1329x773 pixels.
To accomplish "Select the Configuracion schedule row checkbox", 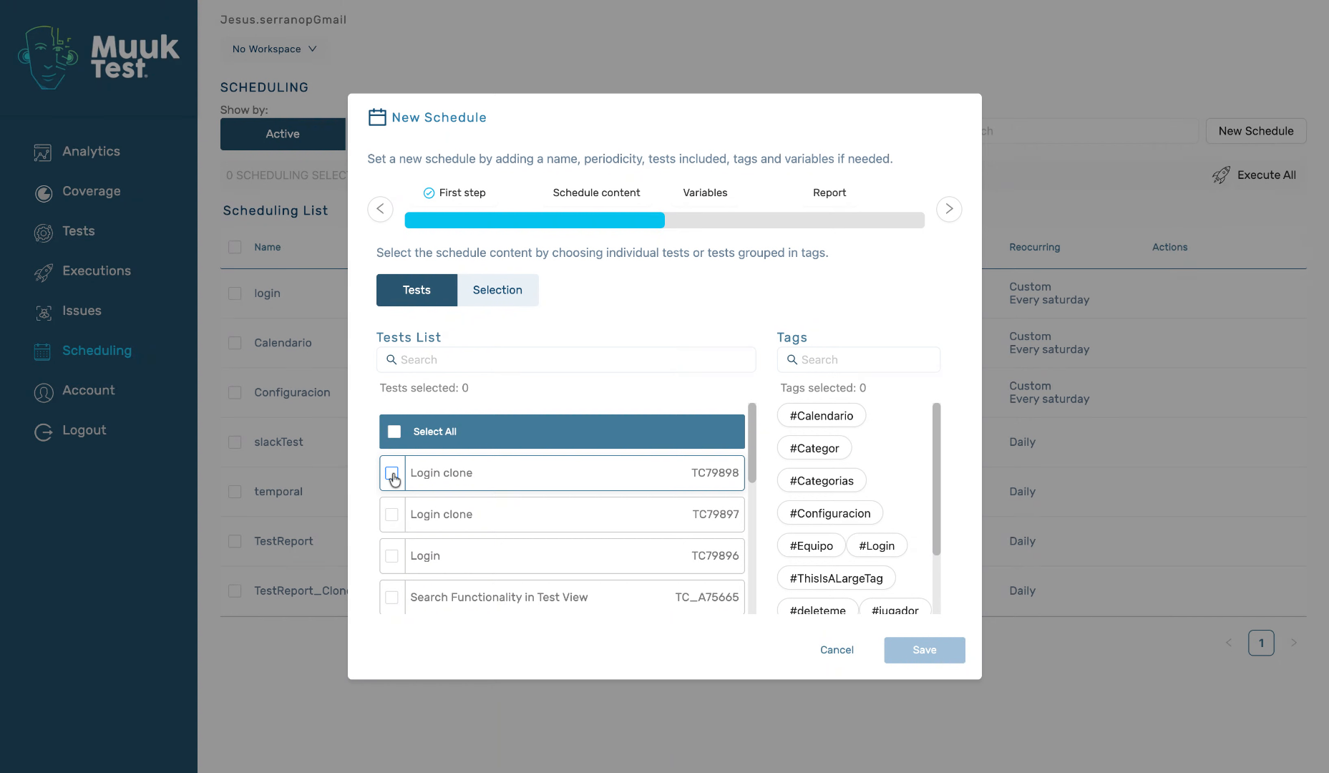I will [x=235, y=392].
